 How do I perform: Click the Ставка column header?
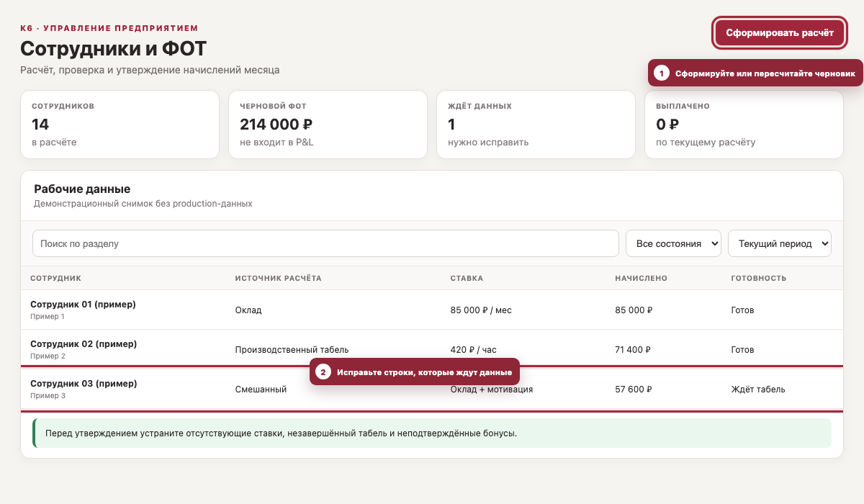click(x=467, y=278)
